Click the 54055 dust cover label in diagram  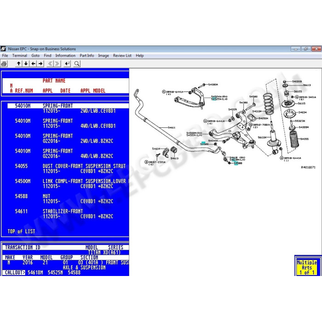tap(305, 139)
